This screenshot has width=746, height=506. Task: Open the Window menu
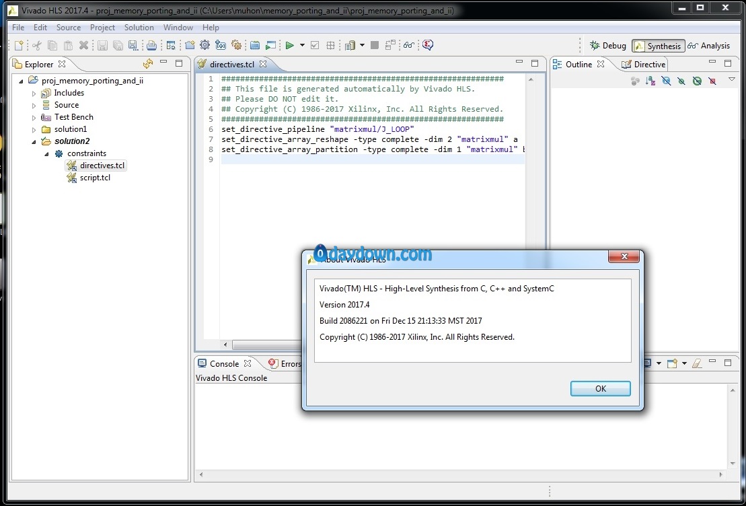coord(178,28)
